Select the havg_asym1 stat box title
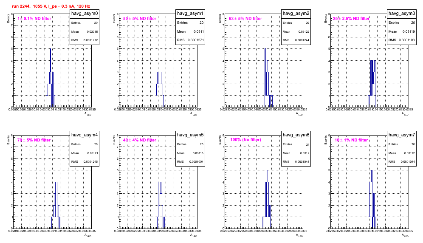 tap(190, 13)
